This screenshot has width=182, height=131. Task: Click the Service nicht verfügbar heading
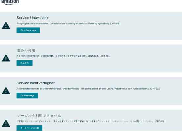click(x=36, y=83)
